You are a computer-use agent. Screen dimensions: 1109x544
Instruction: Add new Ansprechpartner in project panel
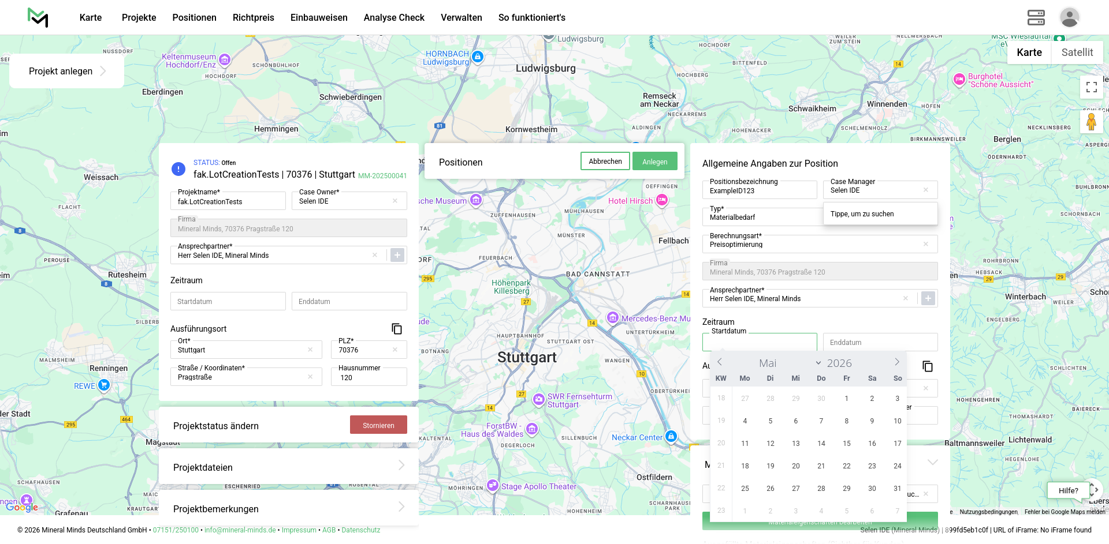point(397,255)
